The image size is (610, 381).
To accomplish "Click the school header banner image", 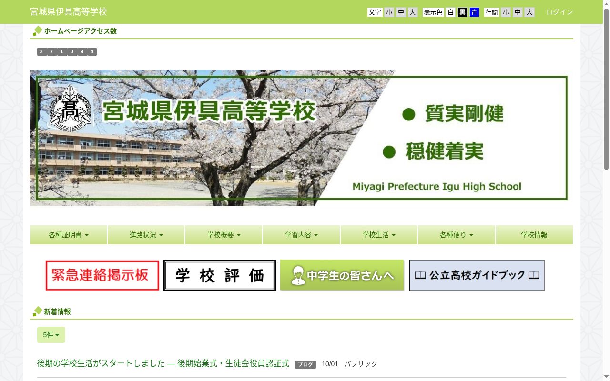I will 301,138.
